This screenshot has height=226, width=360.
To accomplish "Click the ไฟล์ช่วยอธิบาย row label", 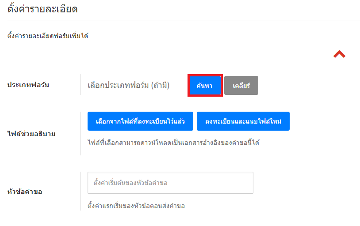I will 31,133.
